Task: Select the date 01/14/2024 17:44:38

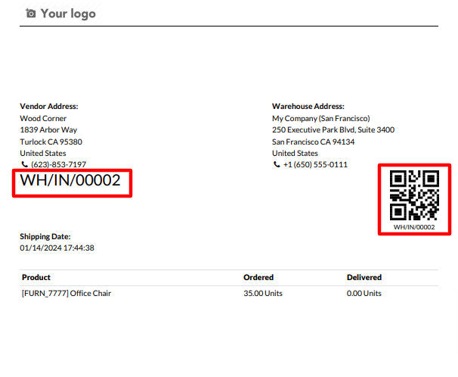Action: [x=57, y=248]
